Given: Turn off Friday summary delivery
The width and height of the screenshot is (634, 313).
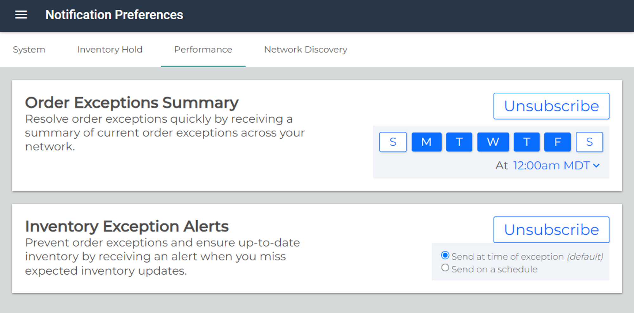Looking at the screenshot, I should click(557, 142).
